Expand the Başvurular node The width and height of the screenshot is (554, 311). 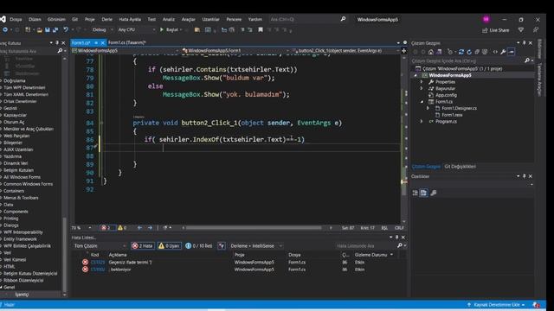422,88
